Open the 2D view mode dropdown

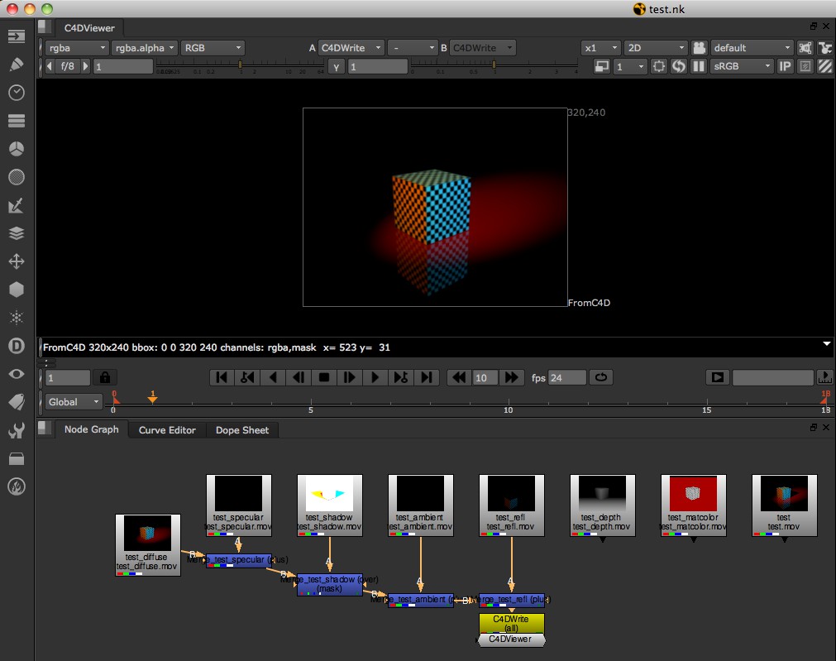(x=656, y=48)
